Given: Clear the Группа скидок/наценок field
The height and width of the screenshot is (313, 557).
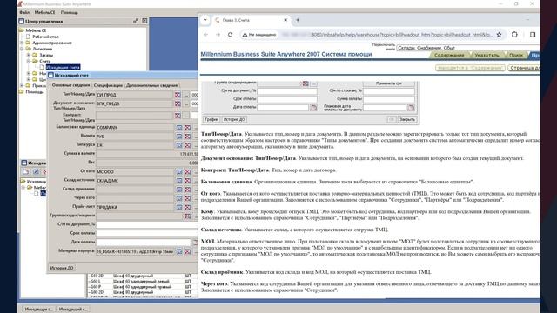Looking at the screenshot, I should (x=187, y=216).
